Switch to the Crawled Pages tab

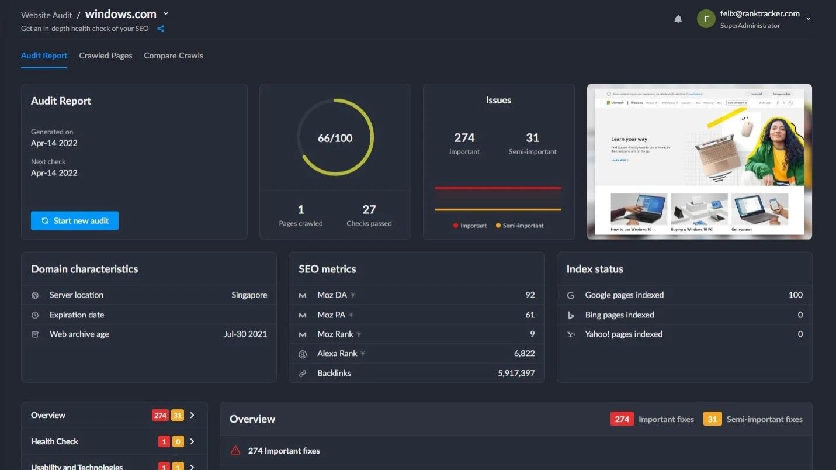pyautogui.click(x=106, y=56)
